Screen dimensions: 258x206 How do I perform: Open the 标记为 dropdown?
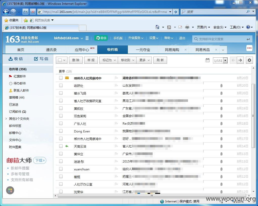[x=109, y=60]
